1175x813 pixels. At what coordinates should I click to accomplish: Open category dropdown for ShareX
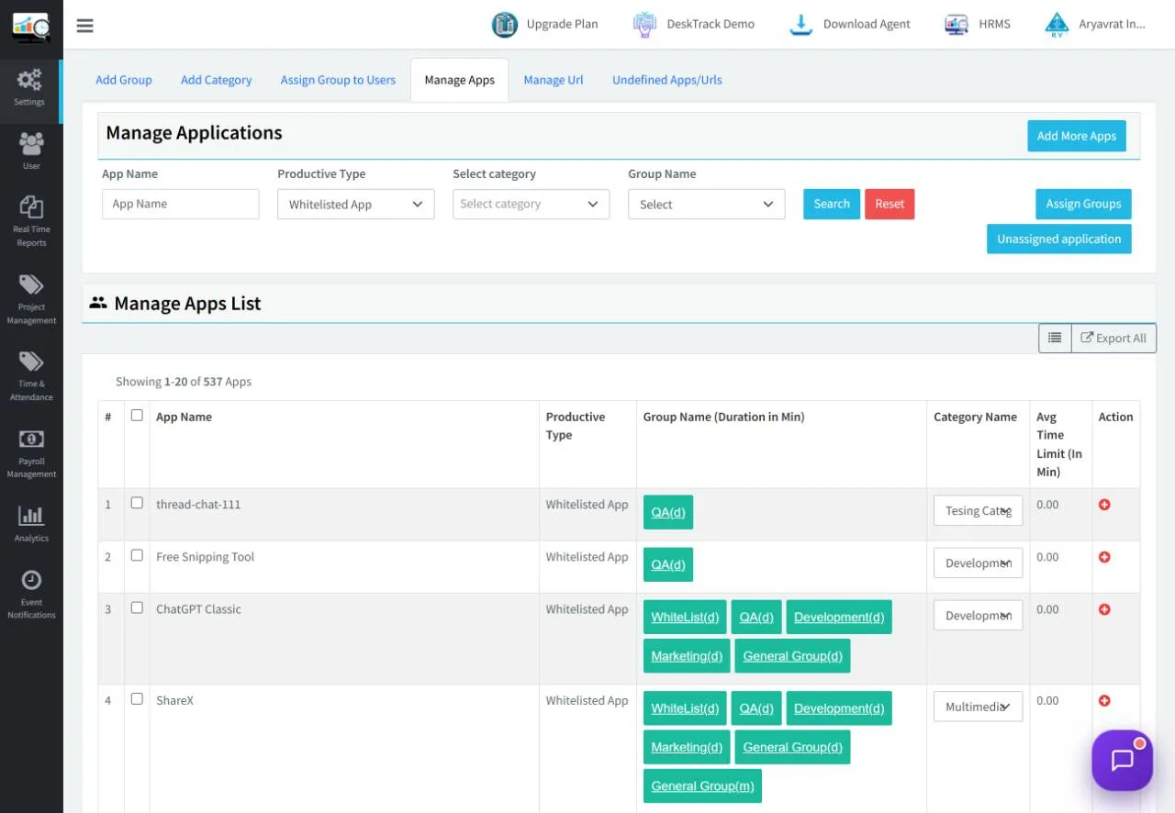tap(979, 707)
